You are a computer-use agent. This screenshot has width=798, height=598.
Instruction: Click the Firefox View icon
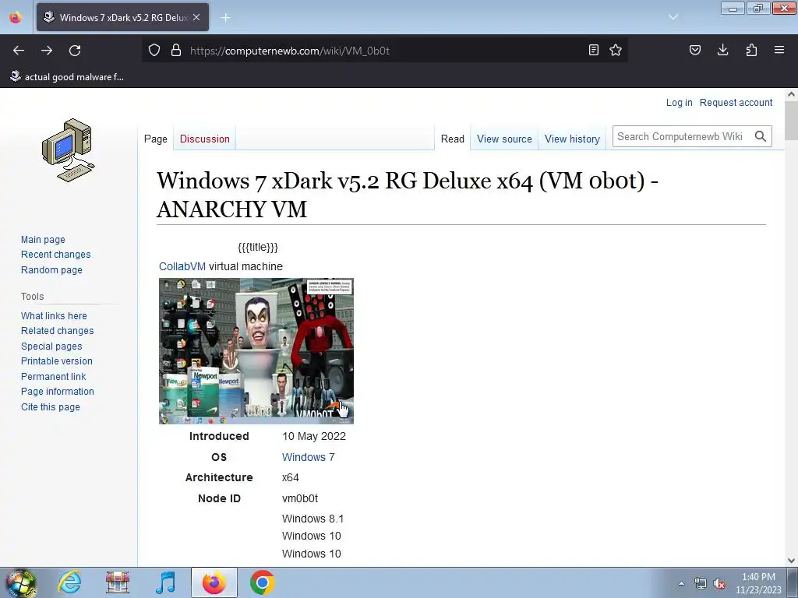tap(16, 17)
